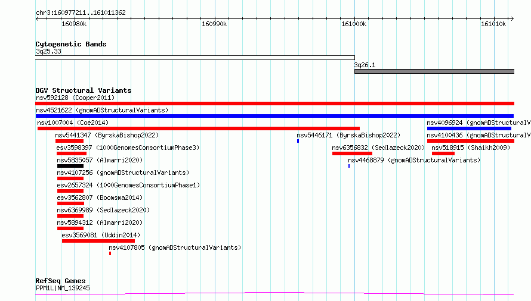The width and height of the screenshot is (531, 301).
Task: Open variant nsv5835057 (Almarri2020)
Action: [x=100, y=160]
